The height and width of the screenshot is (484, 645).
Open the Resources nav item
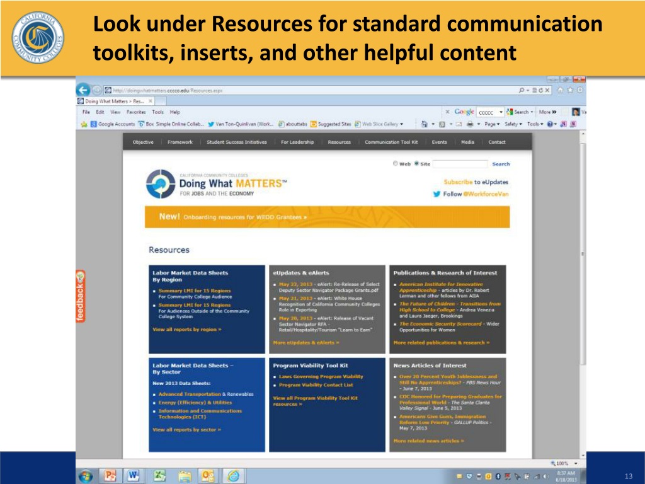click(339, 142)
